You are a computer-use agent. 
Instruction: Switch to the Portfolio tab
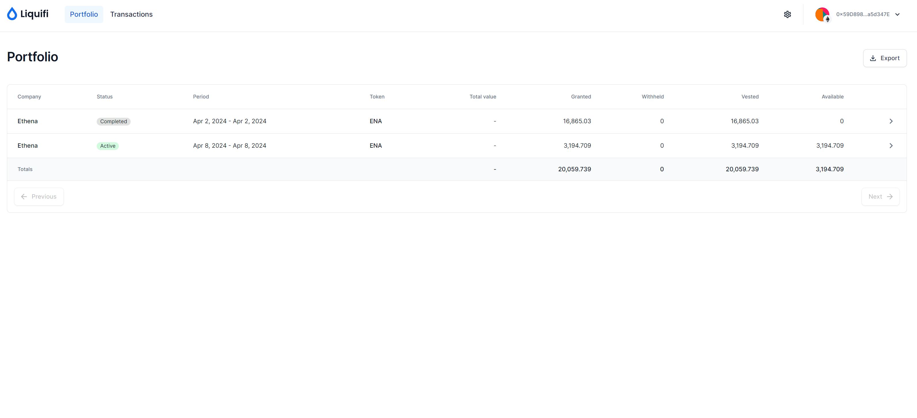coord(84,14)
